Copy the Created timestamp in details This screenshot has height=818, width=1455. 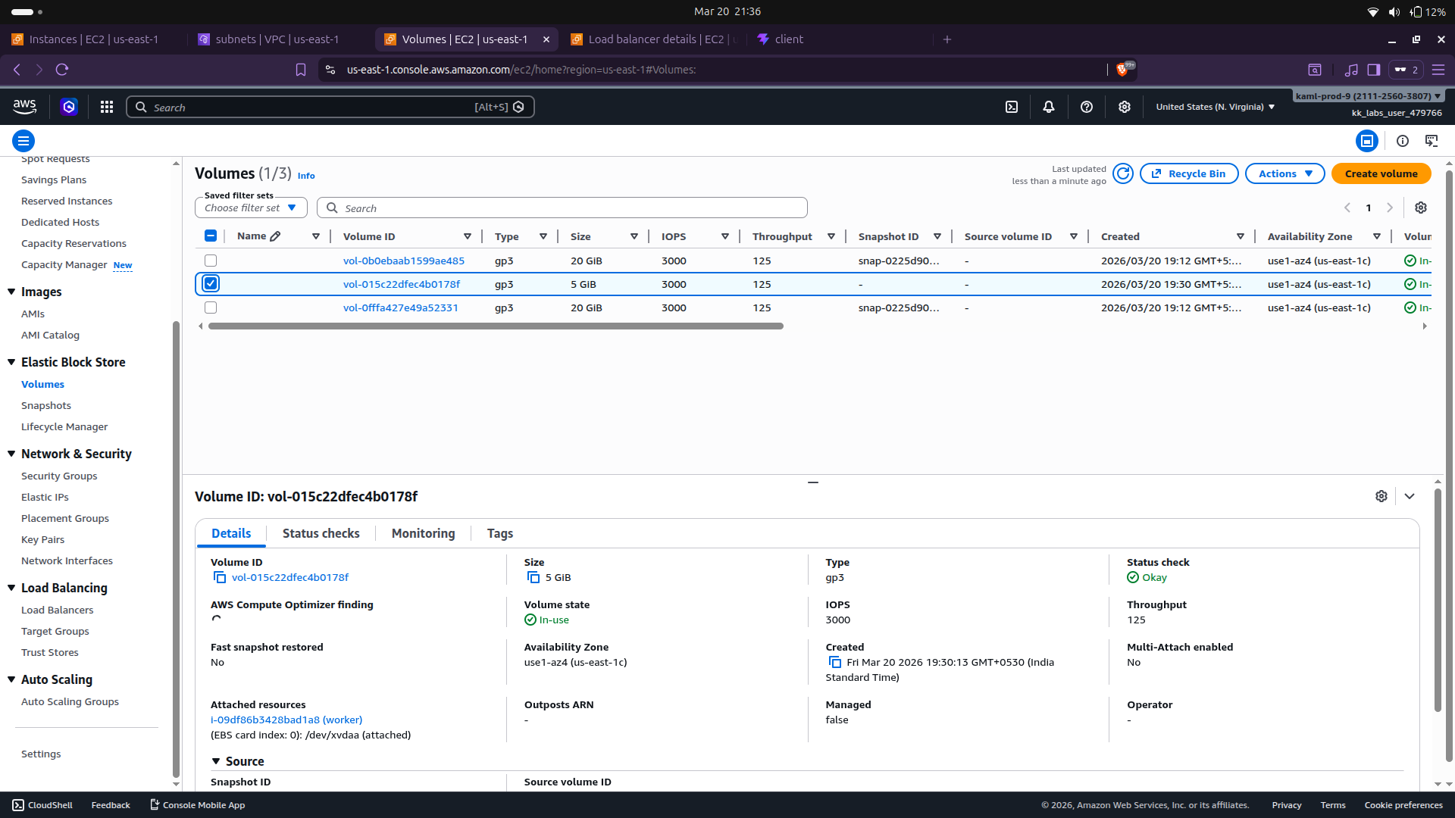[835, 662]
